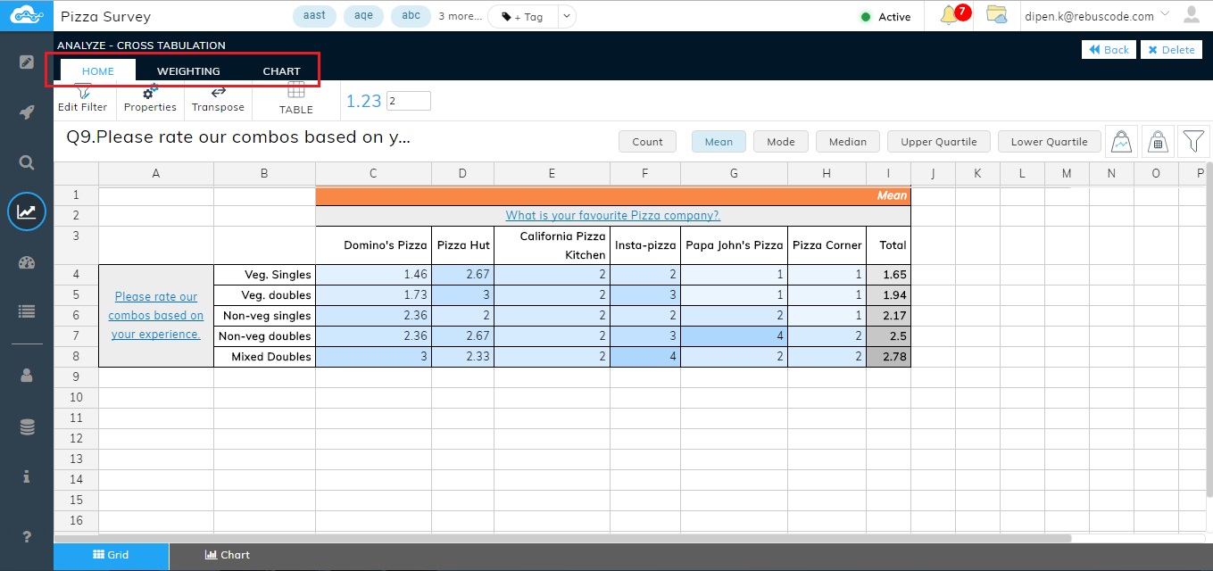Click the aqe tag
The height and width of the screenshot is (571, 1213).
363,16
